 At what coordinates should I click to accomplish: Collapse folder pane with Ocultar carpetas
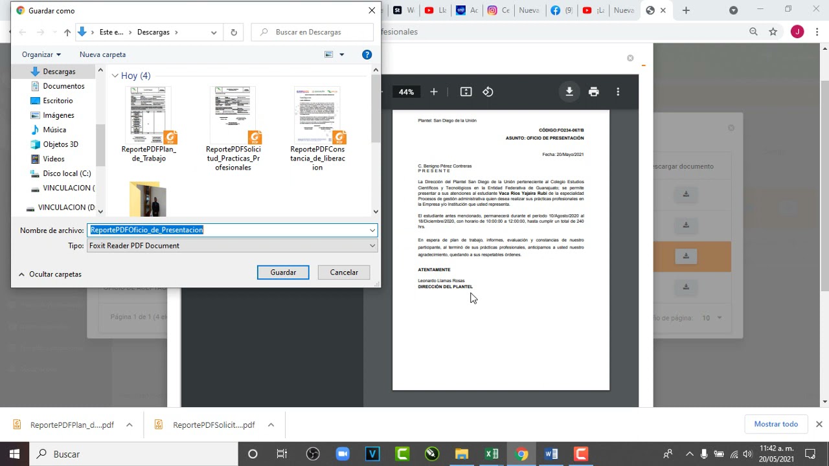coord(49,274)
